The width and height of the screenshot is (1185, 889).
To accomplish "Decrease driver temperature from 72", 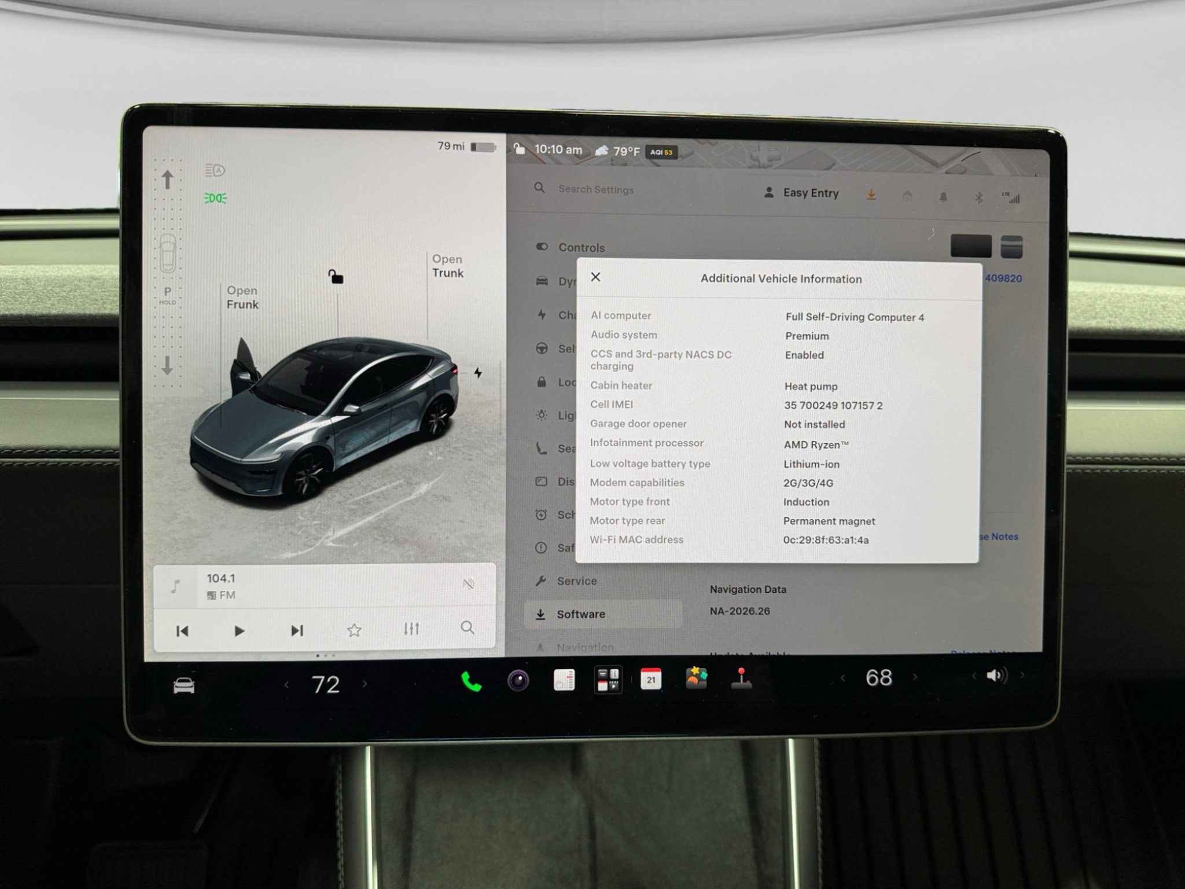I will [286, 685].
